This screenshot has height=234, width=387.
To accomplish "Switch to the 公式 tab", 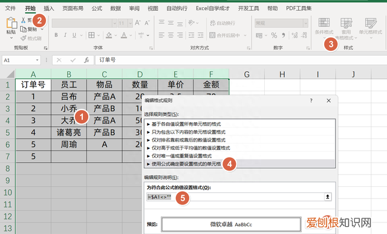I will [x=97, y=8].
